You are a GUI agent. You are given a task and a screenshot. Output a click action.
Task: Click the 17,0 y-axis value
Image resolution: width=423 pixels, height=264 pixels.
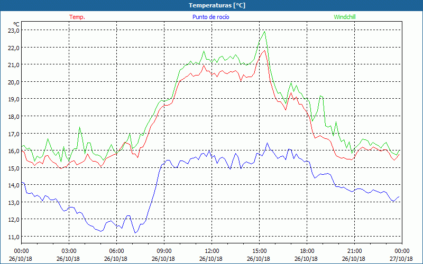14,134
